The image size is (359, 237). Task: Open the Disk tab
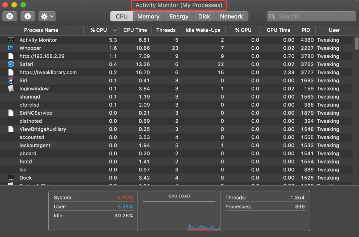pos(204,16)
